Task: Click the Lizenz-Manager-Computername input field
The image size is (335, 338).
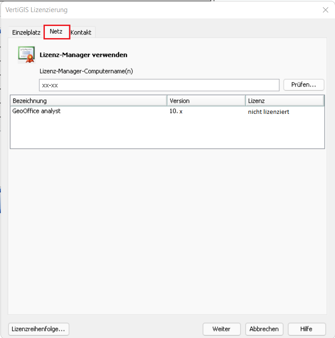Action: pos(159,85)
